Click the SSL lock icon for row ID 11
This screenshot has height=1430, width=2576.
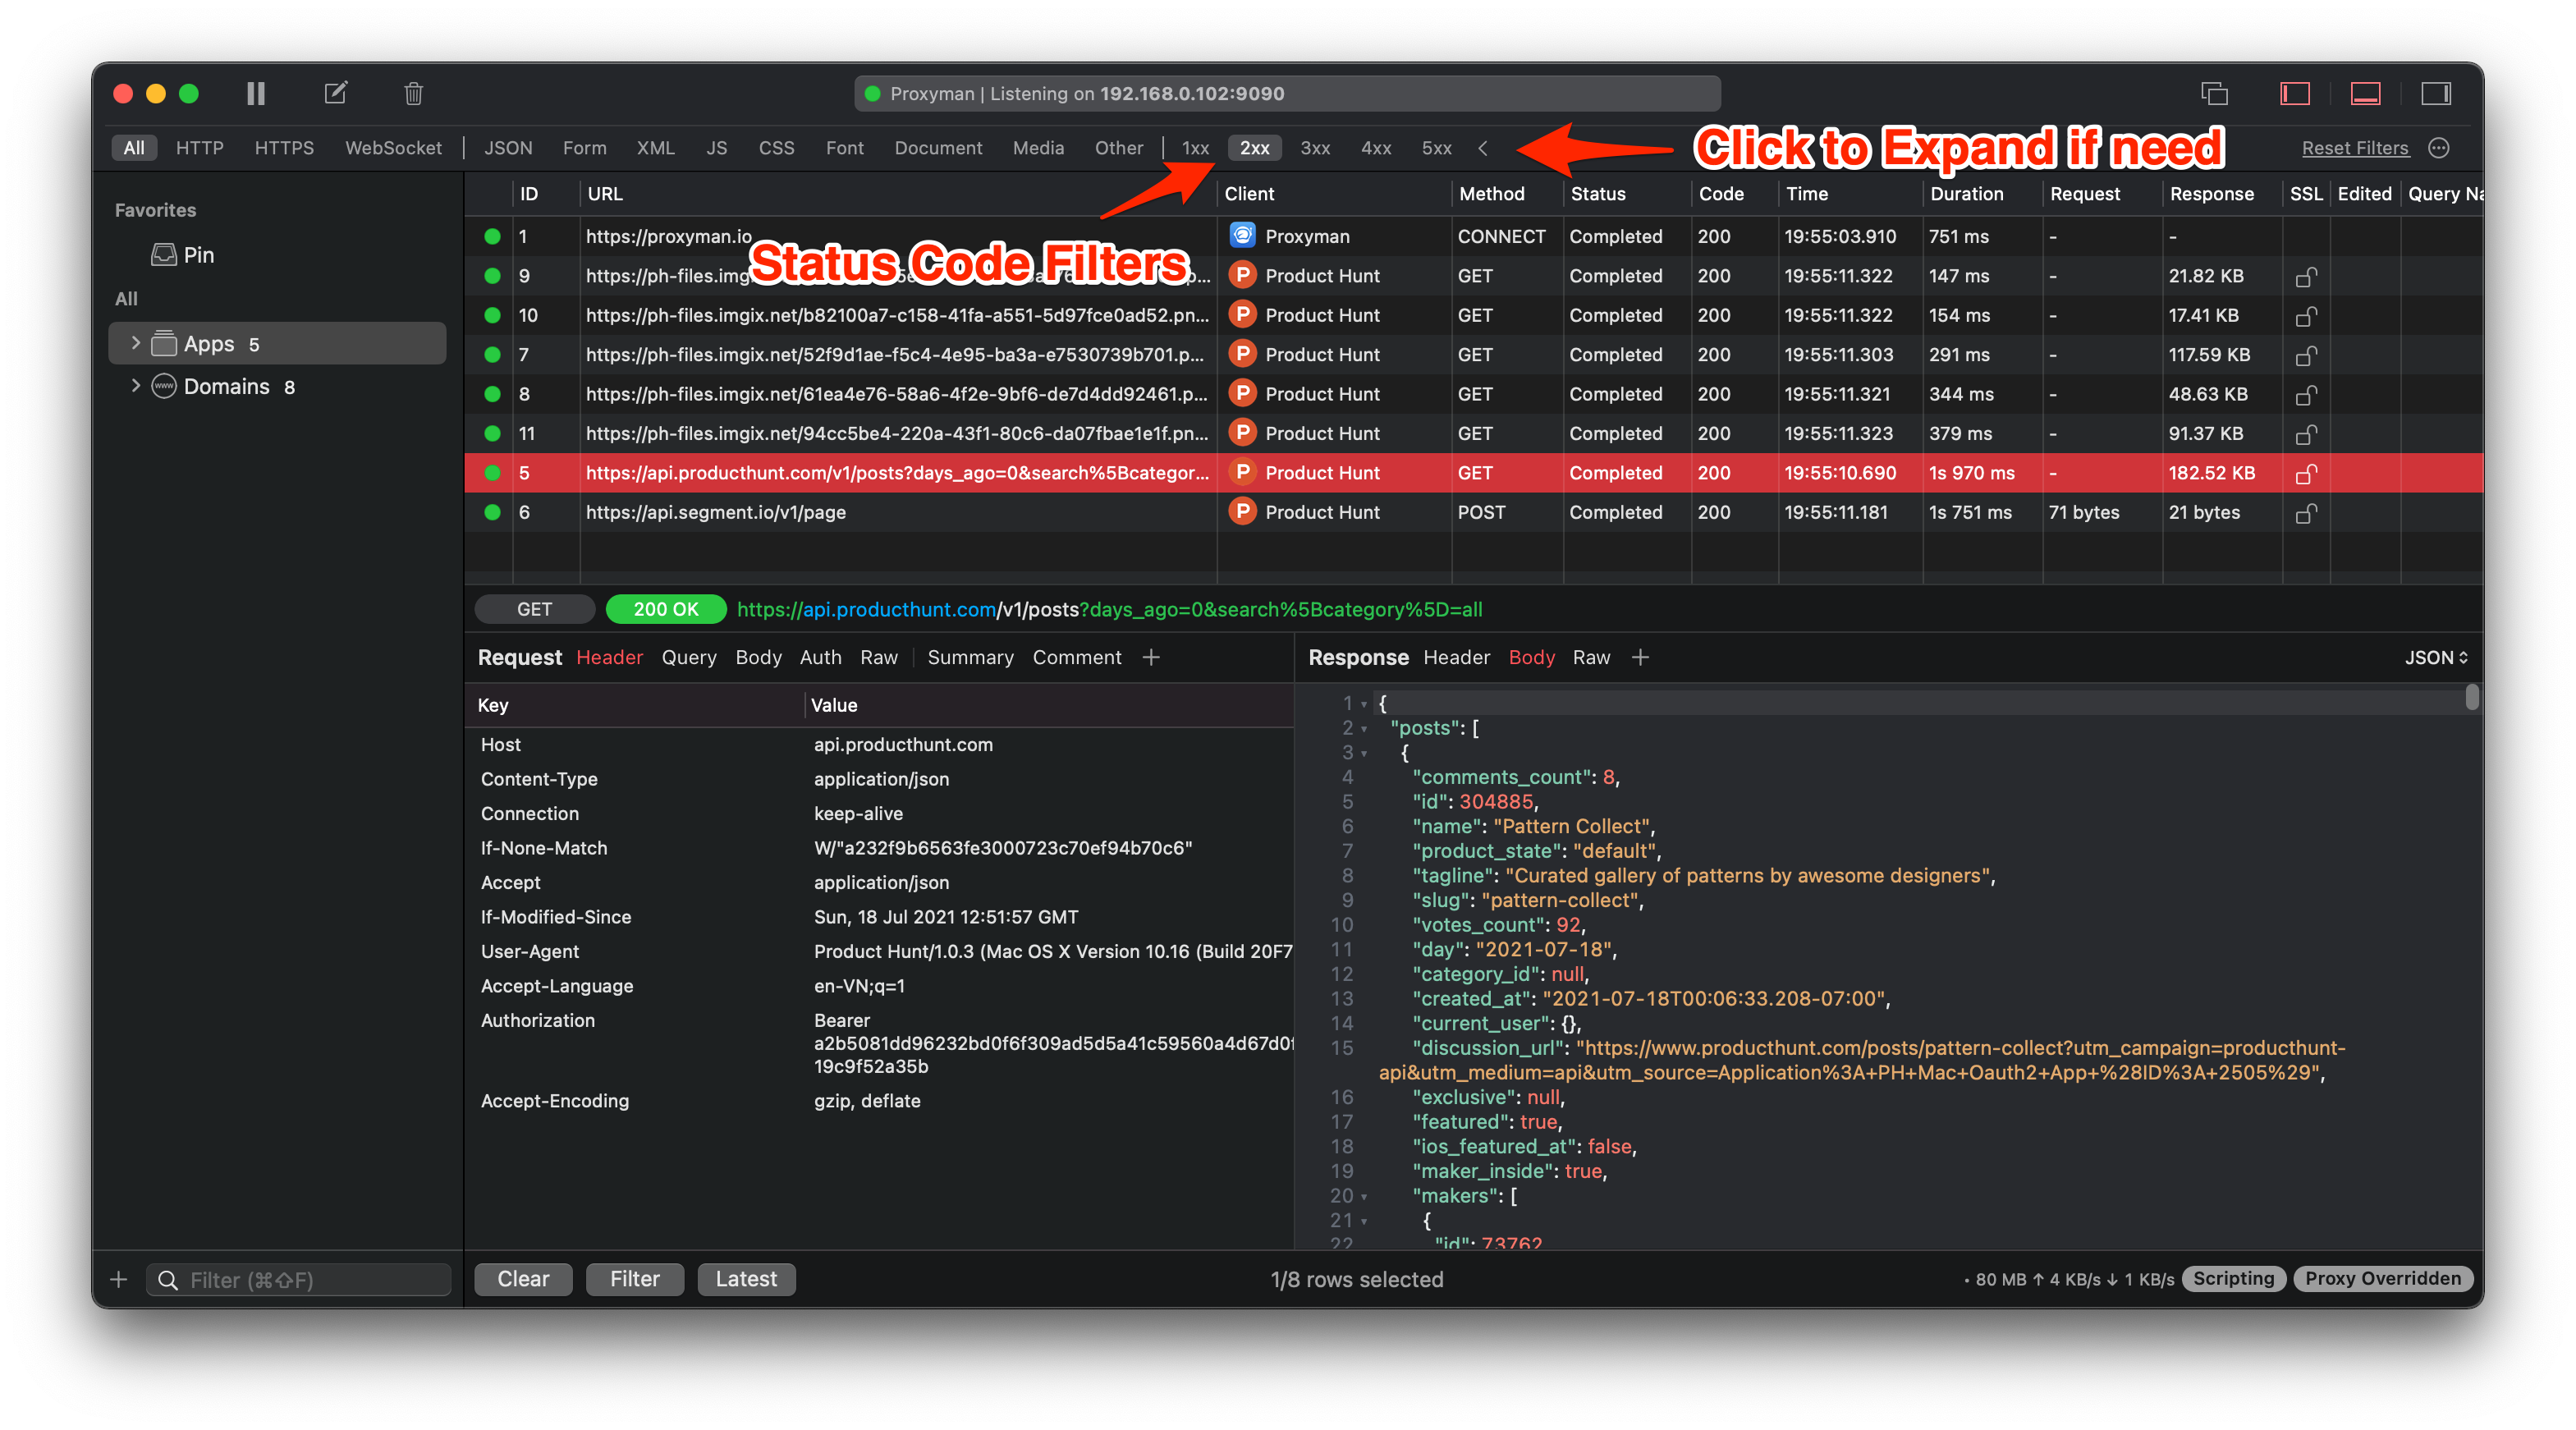pyautogui.click(x=2305, y=434)
